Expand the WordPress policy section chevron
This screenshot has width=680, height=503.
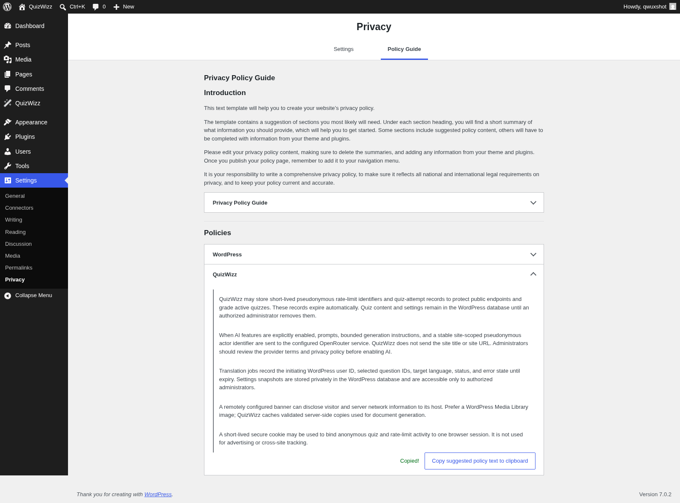tap(533, 255)
